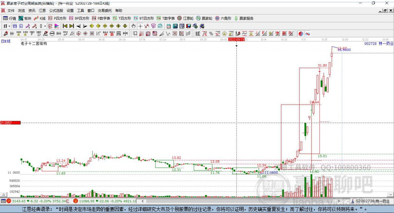394x213 pixels.
Task: Toggle the crosshair cursor mode
Action: click(x=140, y=26)
